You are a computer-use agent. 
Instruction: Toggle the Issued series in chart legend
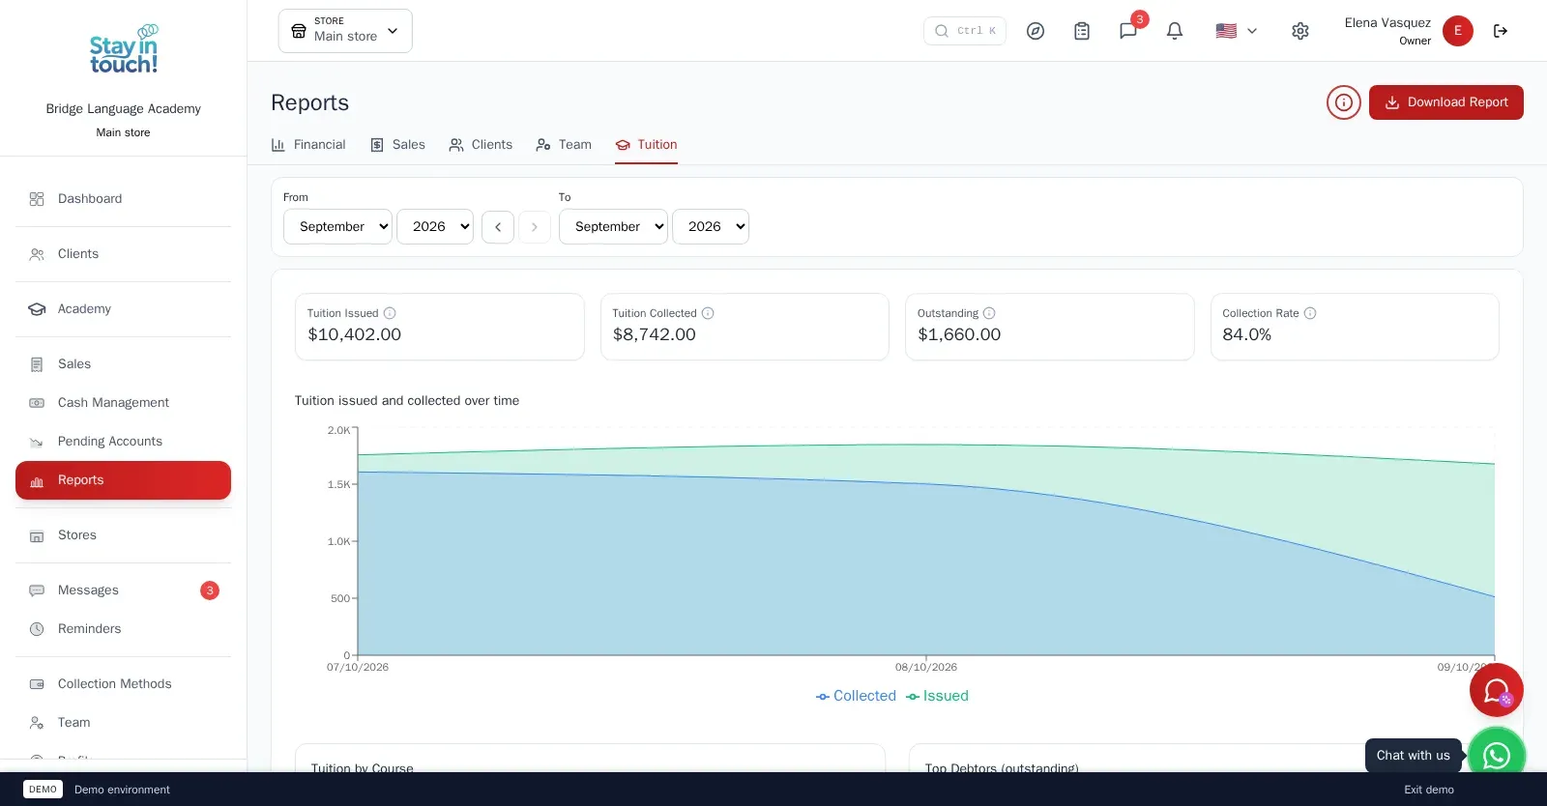(x=937, y=696)
